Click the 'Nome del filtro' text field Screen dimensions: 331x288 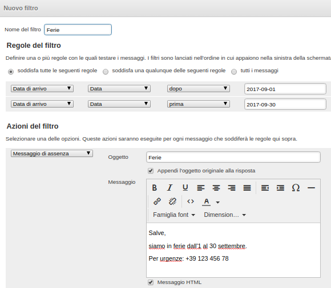click(78, 30)
